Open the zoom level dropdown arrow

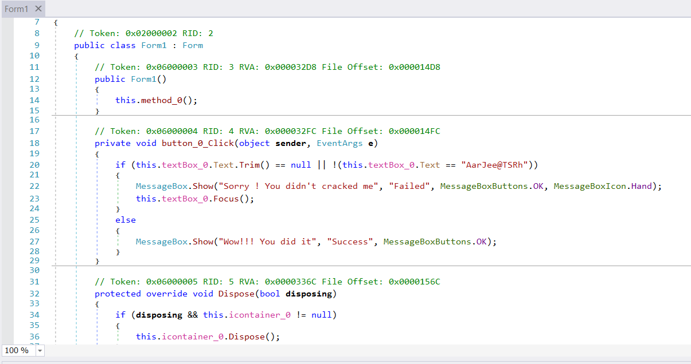point(40,350)
